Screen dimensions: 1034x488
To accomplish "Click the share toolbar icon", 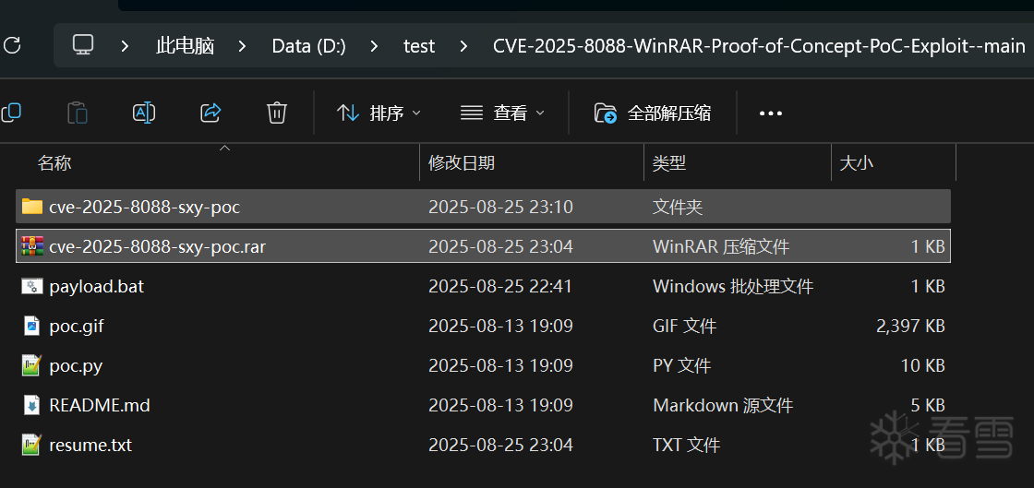I will click(x=210, y=113).
